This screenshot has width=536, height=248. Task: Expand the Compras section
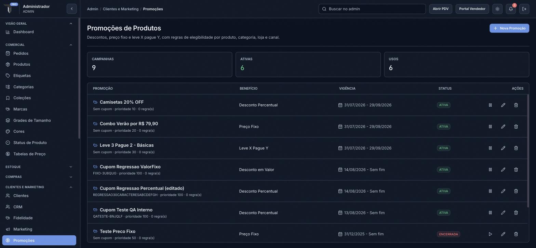click(71, 177)
